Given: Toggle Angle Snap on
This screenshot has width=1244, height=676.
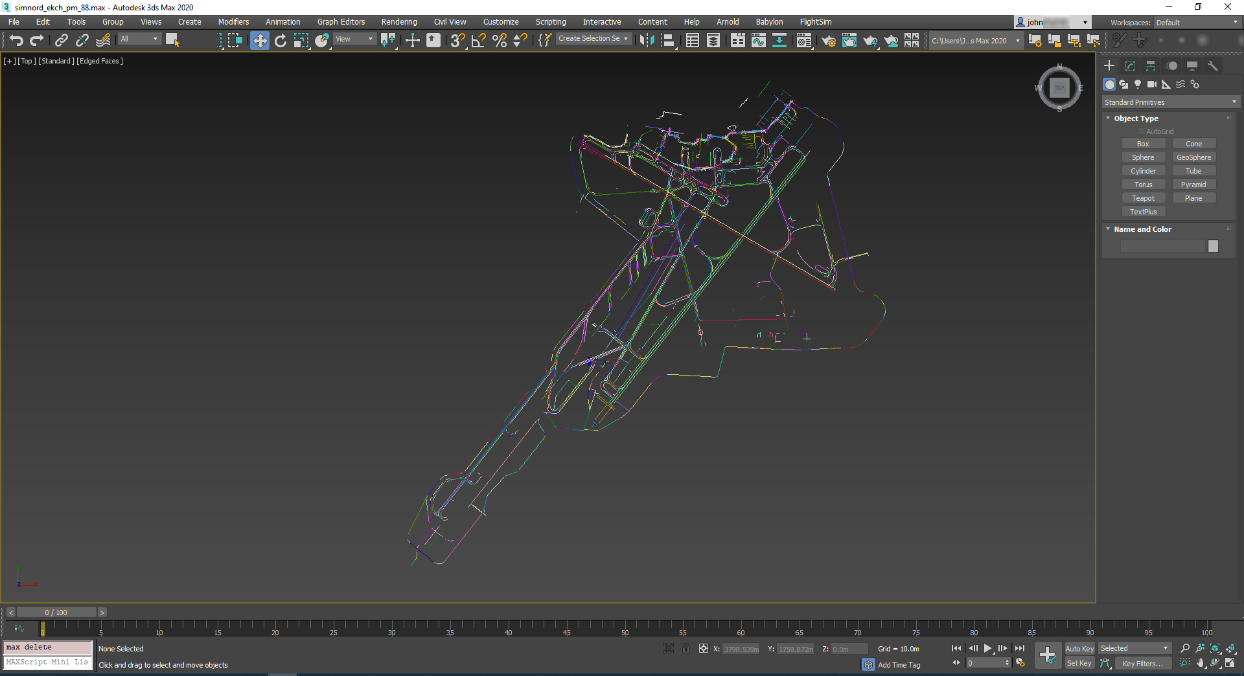Looking at the screenshot, I should point(478,40).
